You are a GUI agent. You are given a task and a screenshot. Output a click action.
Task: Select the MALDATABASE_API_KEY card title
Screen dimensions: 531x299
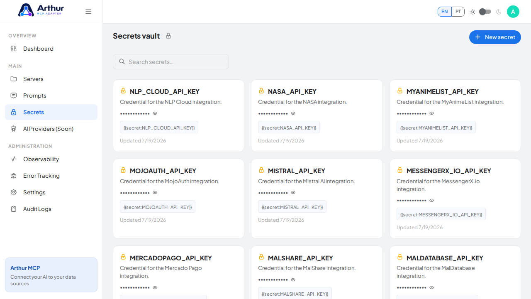(445, 258)
